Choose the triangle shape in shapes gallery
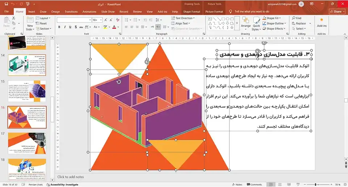Image resolution: width=348 pixels, height=187 pixels. click(210, 23)
